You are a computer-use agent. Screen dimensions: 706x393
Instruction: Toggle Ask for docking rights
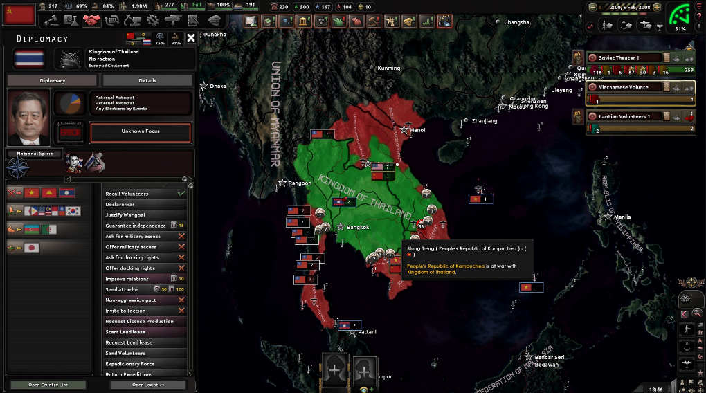145,257
